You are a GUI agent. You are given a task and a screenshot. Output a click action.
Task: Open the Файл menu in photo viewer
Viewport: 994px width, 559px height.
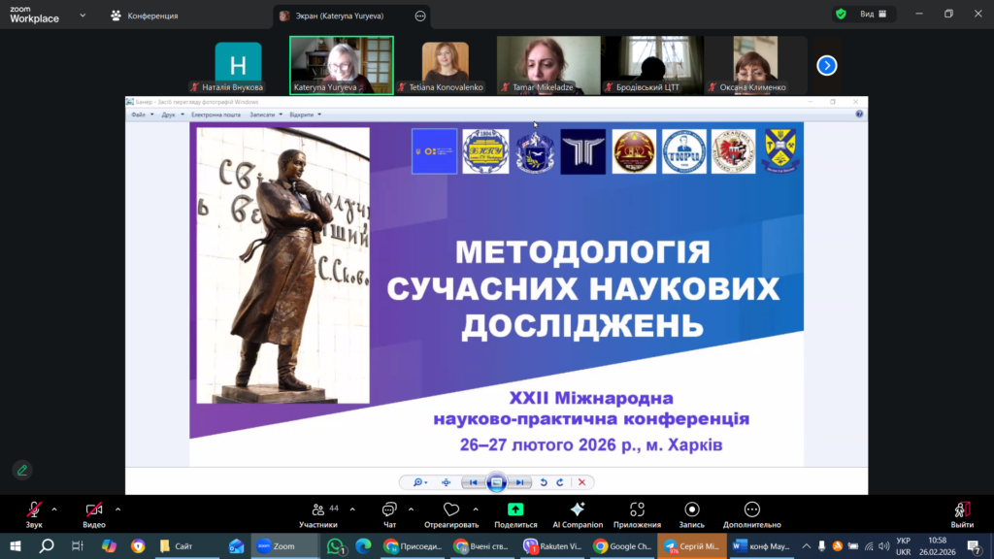click(x=140, y=115)
